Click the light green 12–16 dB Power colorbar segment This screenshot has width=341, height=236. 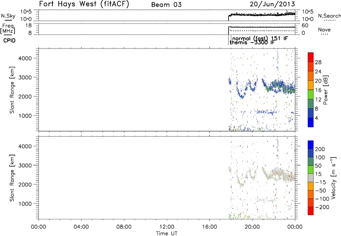pos(311,95)
